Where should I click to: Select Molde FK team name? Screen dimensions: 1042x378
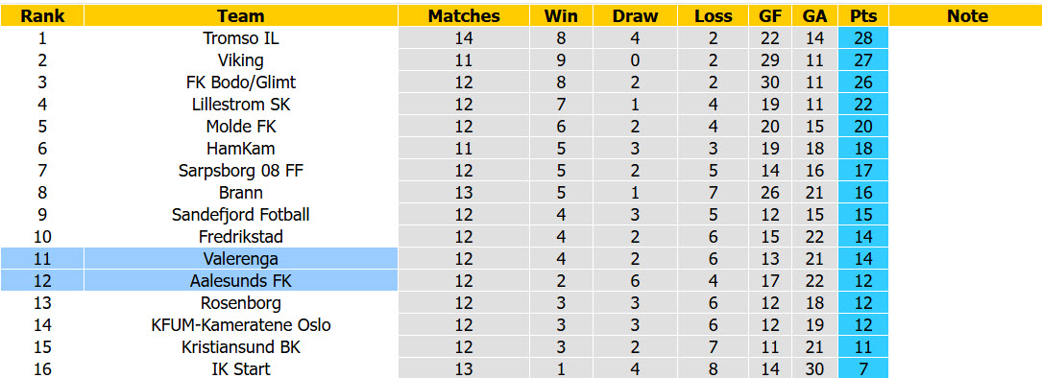(241, 127)
